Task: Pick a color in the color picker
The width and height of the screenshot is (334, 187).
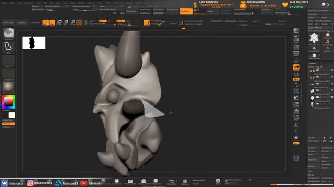Action: click(8, 102)
